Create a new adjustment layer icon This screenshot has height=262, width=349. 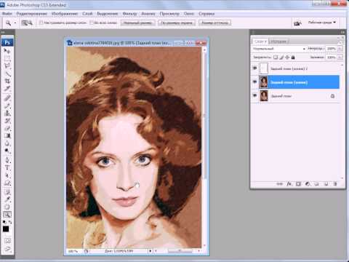click(308, 184)
